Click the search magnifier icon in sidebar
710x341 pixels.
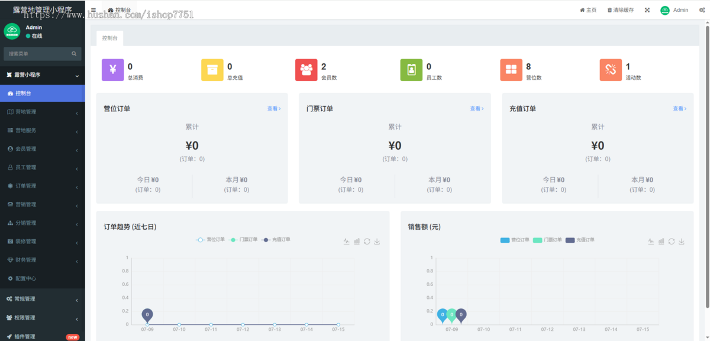pos(74,54)
